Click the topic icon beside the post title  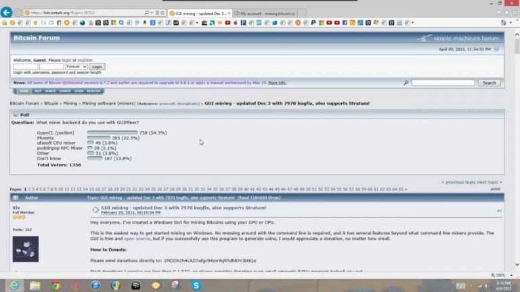coord(95,210)
